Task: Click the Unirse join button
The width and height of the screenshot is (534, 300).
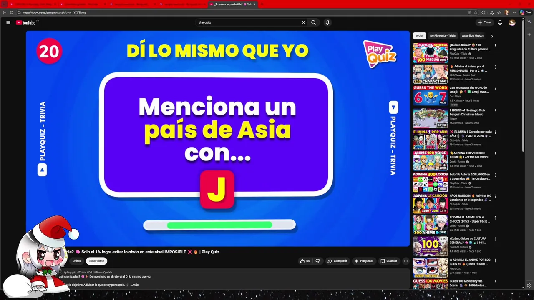Action: [x=77, y=261]
